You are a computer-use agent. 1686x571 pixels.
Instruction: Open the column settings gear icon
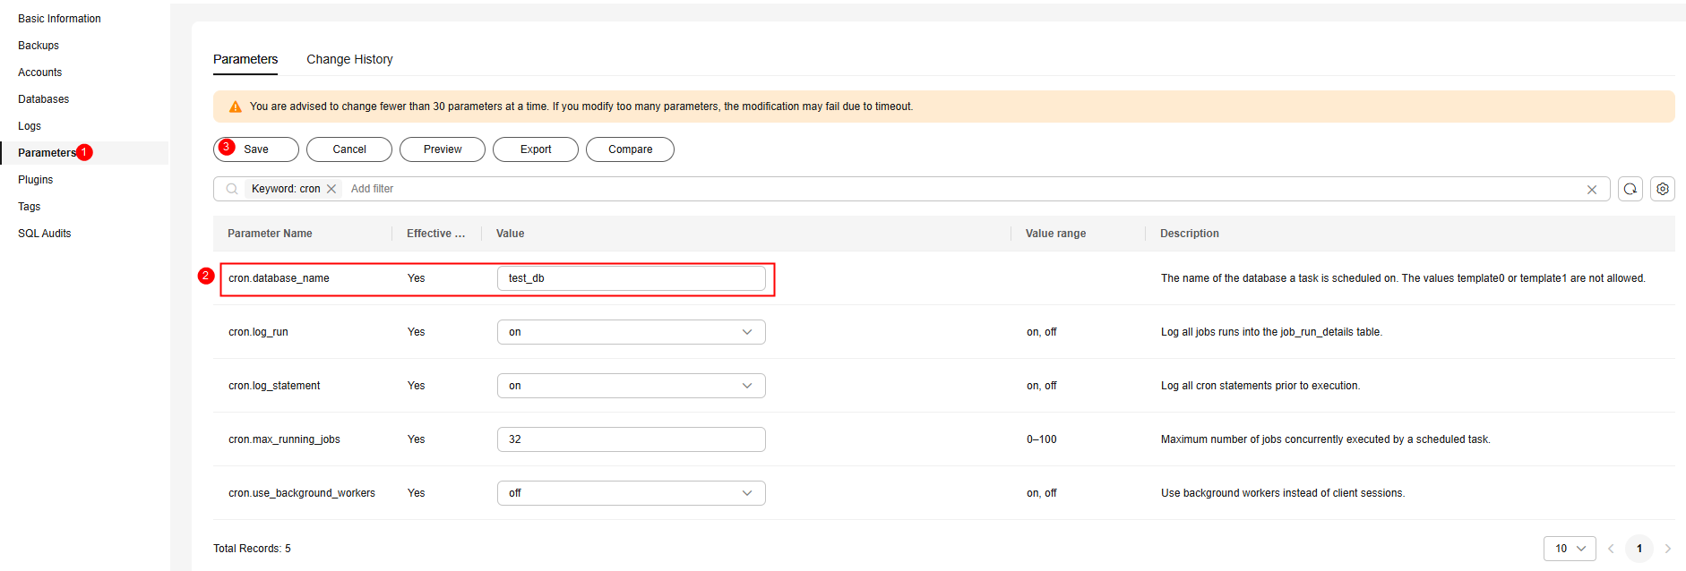[x=1663, y=189]
